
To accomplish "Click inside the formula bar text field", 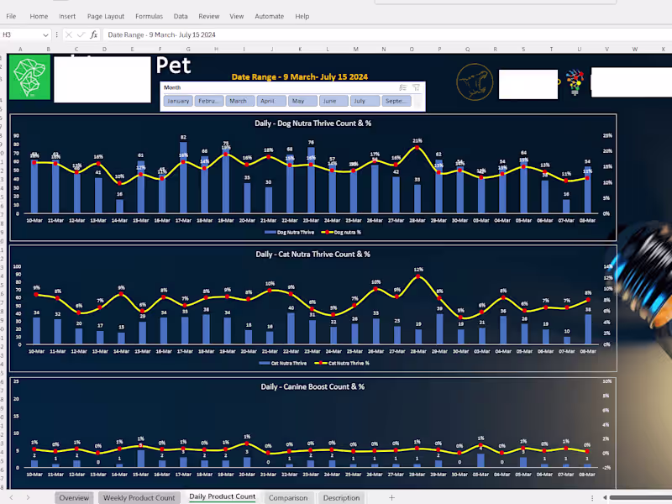I will pyautogui.click(x=252, y=34).
